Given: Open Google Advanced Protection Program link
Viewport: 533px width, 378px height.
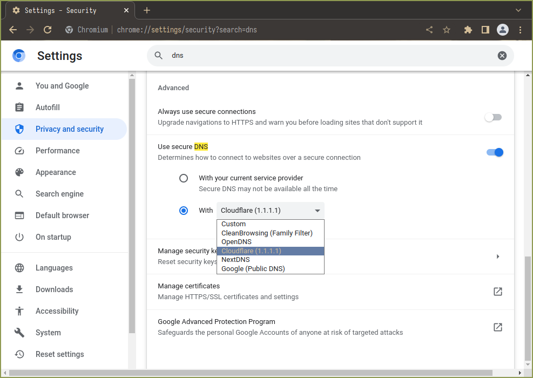Looking at the screenshot, I should (498, 327).
